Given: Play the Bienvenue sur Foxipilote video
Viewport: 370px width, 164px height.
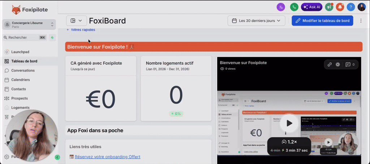Looking at the screenshot, I should coord(289,123).
